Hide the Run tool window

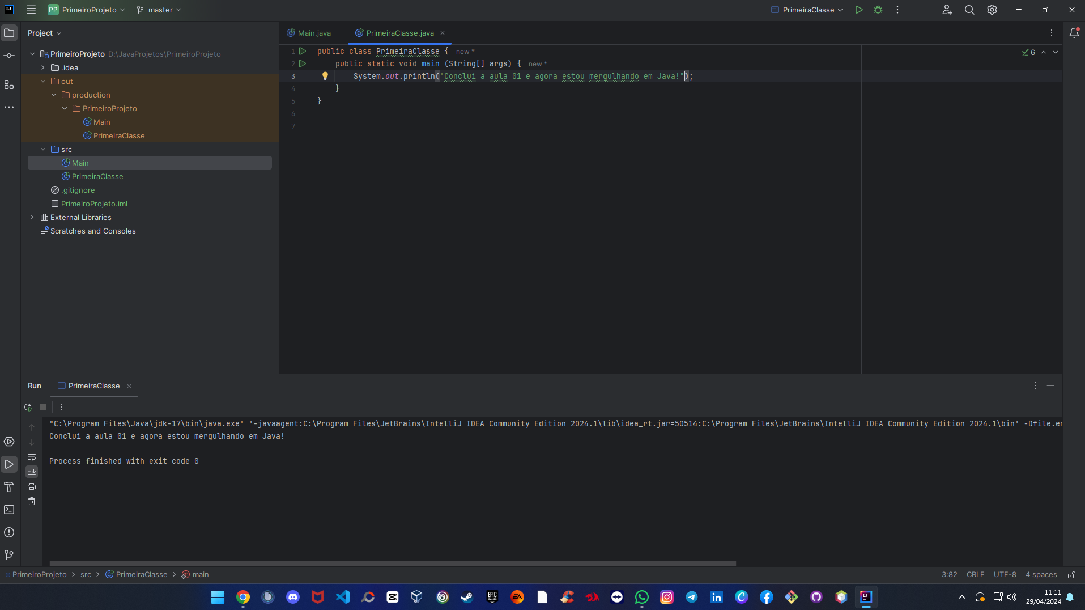click(x=1050, y=386)
